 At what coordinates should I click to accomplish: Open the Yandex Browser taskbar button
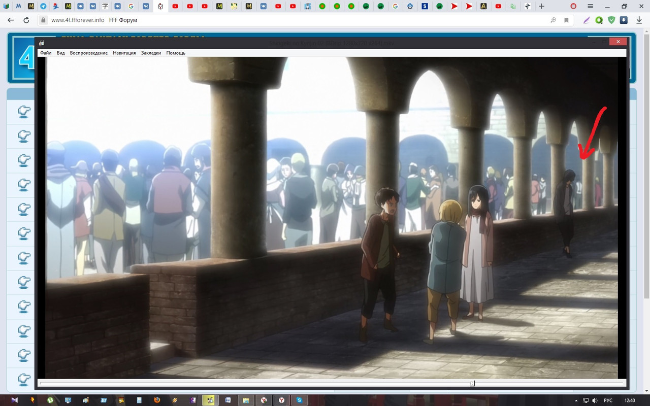click(x=281, y=400)
